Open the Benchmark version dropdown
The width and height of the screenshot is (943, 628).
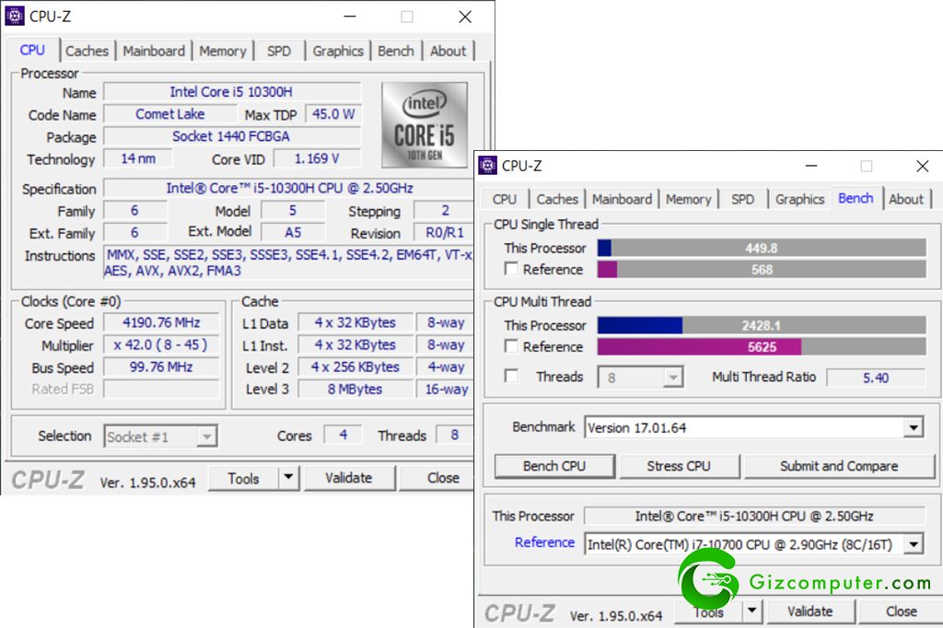tap(913, 427)
